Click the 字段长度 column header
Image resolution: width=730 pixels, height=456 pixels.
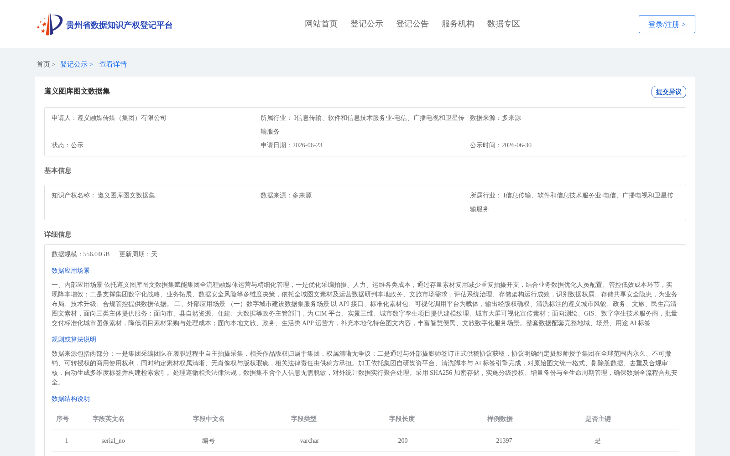tap(402, 419)
